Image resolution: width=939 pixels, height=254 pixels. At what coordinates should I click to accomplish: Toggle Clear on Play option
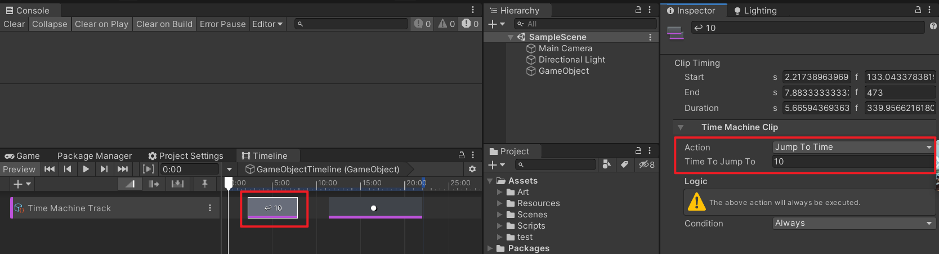point(102,24)
